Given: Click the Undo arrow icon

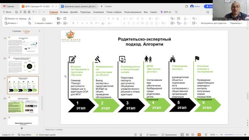Looking at the screenshot, I should click(33, 12).
